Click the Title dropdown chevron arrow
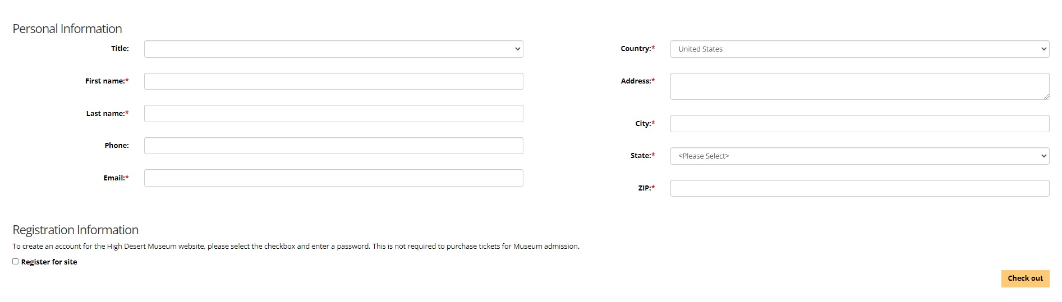Screen dimensions: 1062x302 517,49
